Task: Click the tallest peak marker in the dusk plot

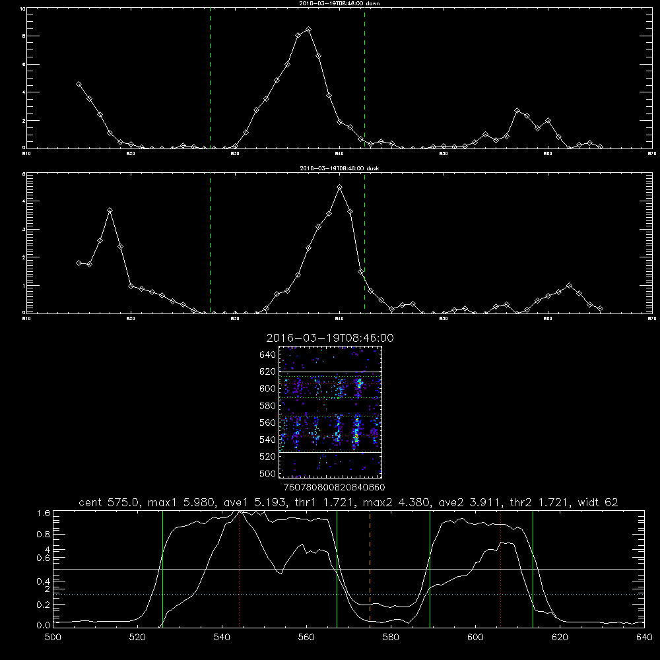Action: coord(340,187)
